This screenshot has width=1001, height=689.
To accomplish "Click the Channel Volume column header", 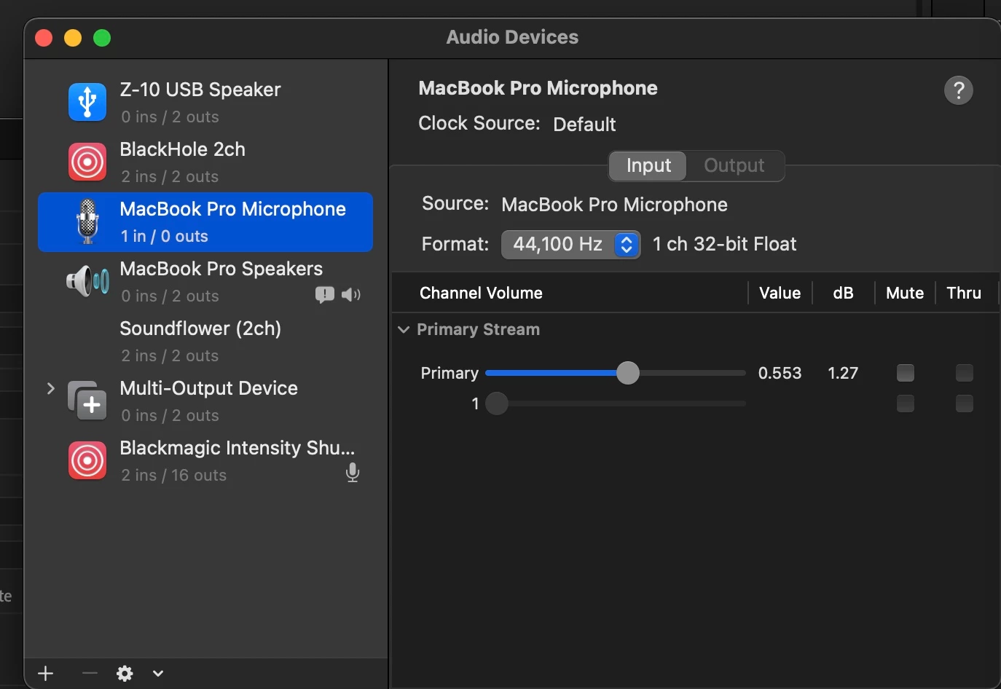I will 481,293.
